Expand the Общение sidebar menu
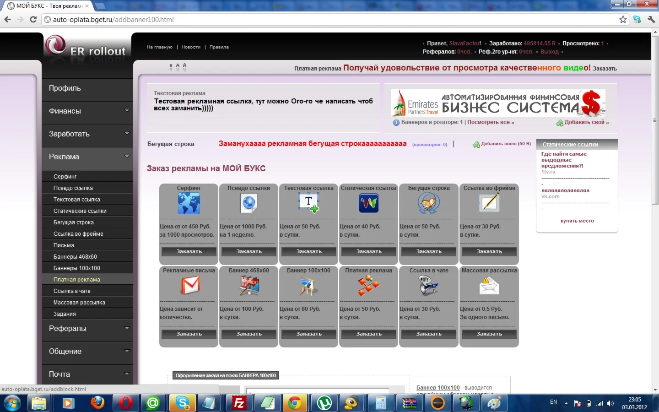This screenshot has width=659, height=412. [x=87, y=351]
